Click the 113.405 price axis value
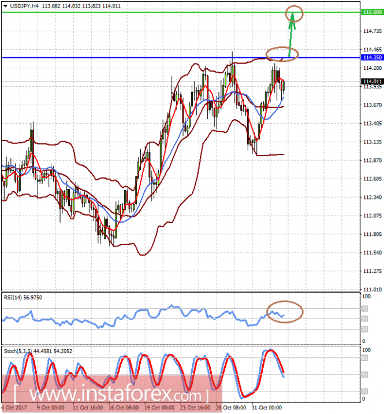 click(x=371, y=123)
